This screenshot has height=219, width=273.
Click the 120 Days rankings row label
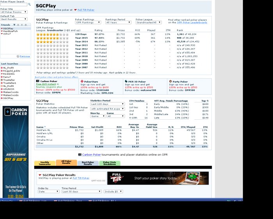[81, 34]
